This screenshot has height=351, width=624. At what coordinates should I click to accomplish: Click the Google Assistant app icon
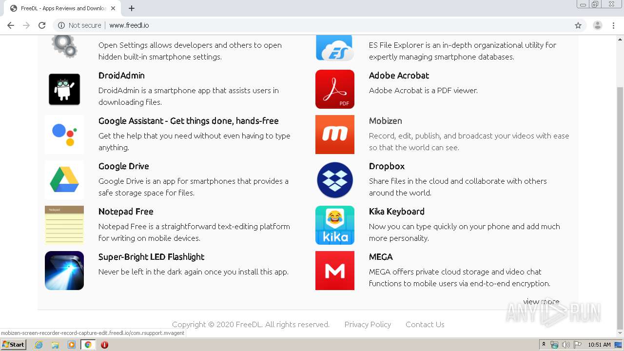[64, 135]
